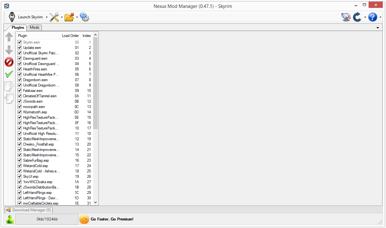386x228 pixels.
Task: Click the plugin list scroll-down arrow
Action: coord(96,203)
